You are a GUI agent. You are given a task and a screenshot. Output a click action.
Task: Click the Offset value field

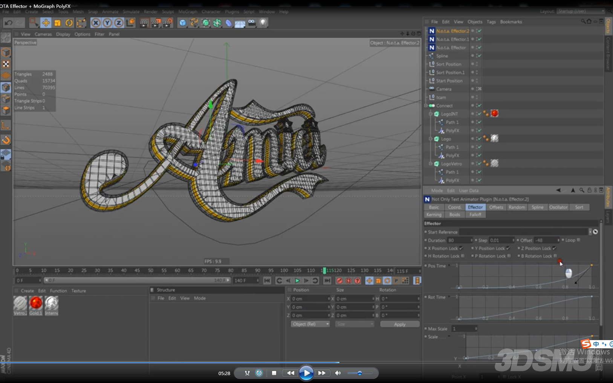point(546,240)
